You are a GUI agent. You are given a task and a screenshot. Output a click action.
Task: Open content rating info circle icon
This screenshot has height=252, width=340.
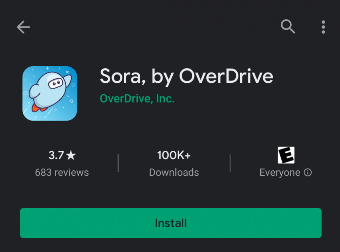coord(308,173)
